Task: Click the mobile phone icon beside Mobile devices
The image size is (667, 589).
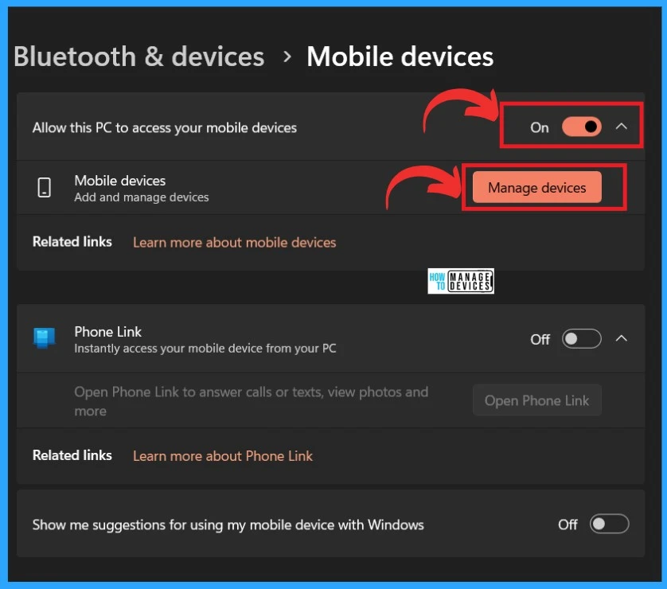Action: point(45,188)
